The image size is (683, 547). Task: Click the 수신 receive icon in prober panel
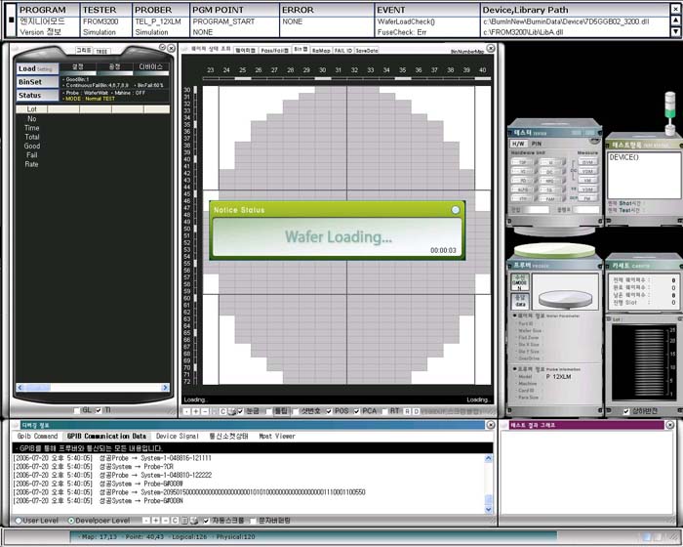(520, 282)
